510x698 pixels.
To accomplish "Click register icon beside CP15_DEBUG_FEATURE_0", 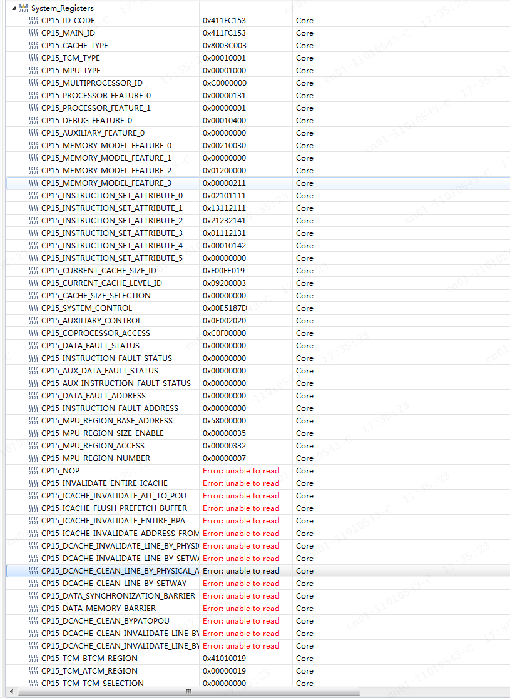I will click(33, 121).
